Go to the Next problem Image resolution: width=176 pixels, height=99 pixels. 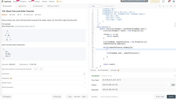click(85, 97)
